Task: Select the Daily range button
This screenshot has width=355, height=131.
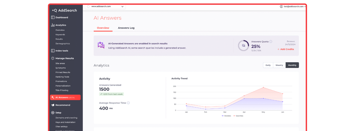Action: pos(268,65)
